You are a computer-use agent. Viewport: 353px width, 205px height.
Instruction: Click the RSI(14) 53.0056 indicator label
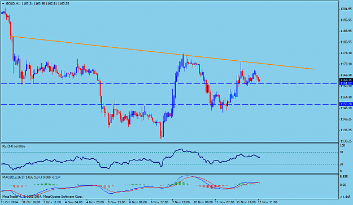pos(14,146)
